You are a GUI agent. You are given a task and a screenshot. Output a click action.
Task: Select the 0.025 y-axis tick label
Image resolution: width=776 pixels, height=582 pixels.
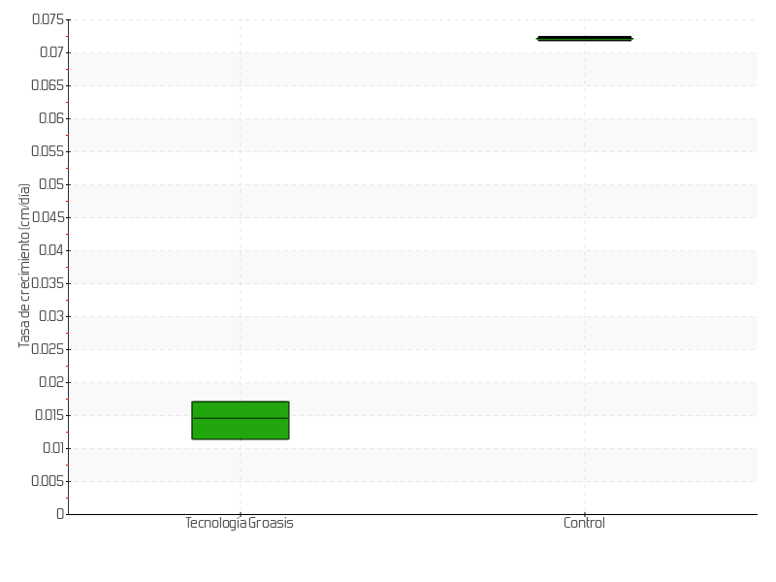[48, 349]
